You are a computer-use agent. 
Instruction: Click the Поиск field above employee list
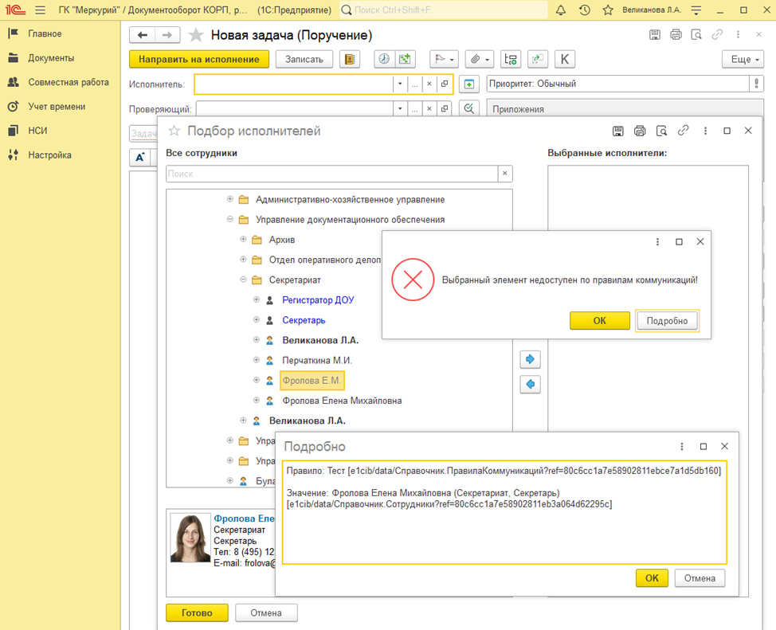[x=331, y=174]
